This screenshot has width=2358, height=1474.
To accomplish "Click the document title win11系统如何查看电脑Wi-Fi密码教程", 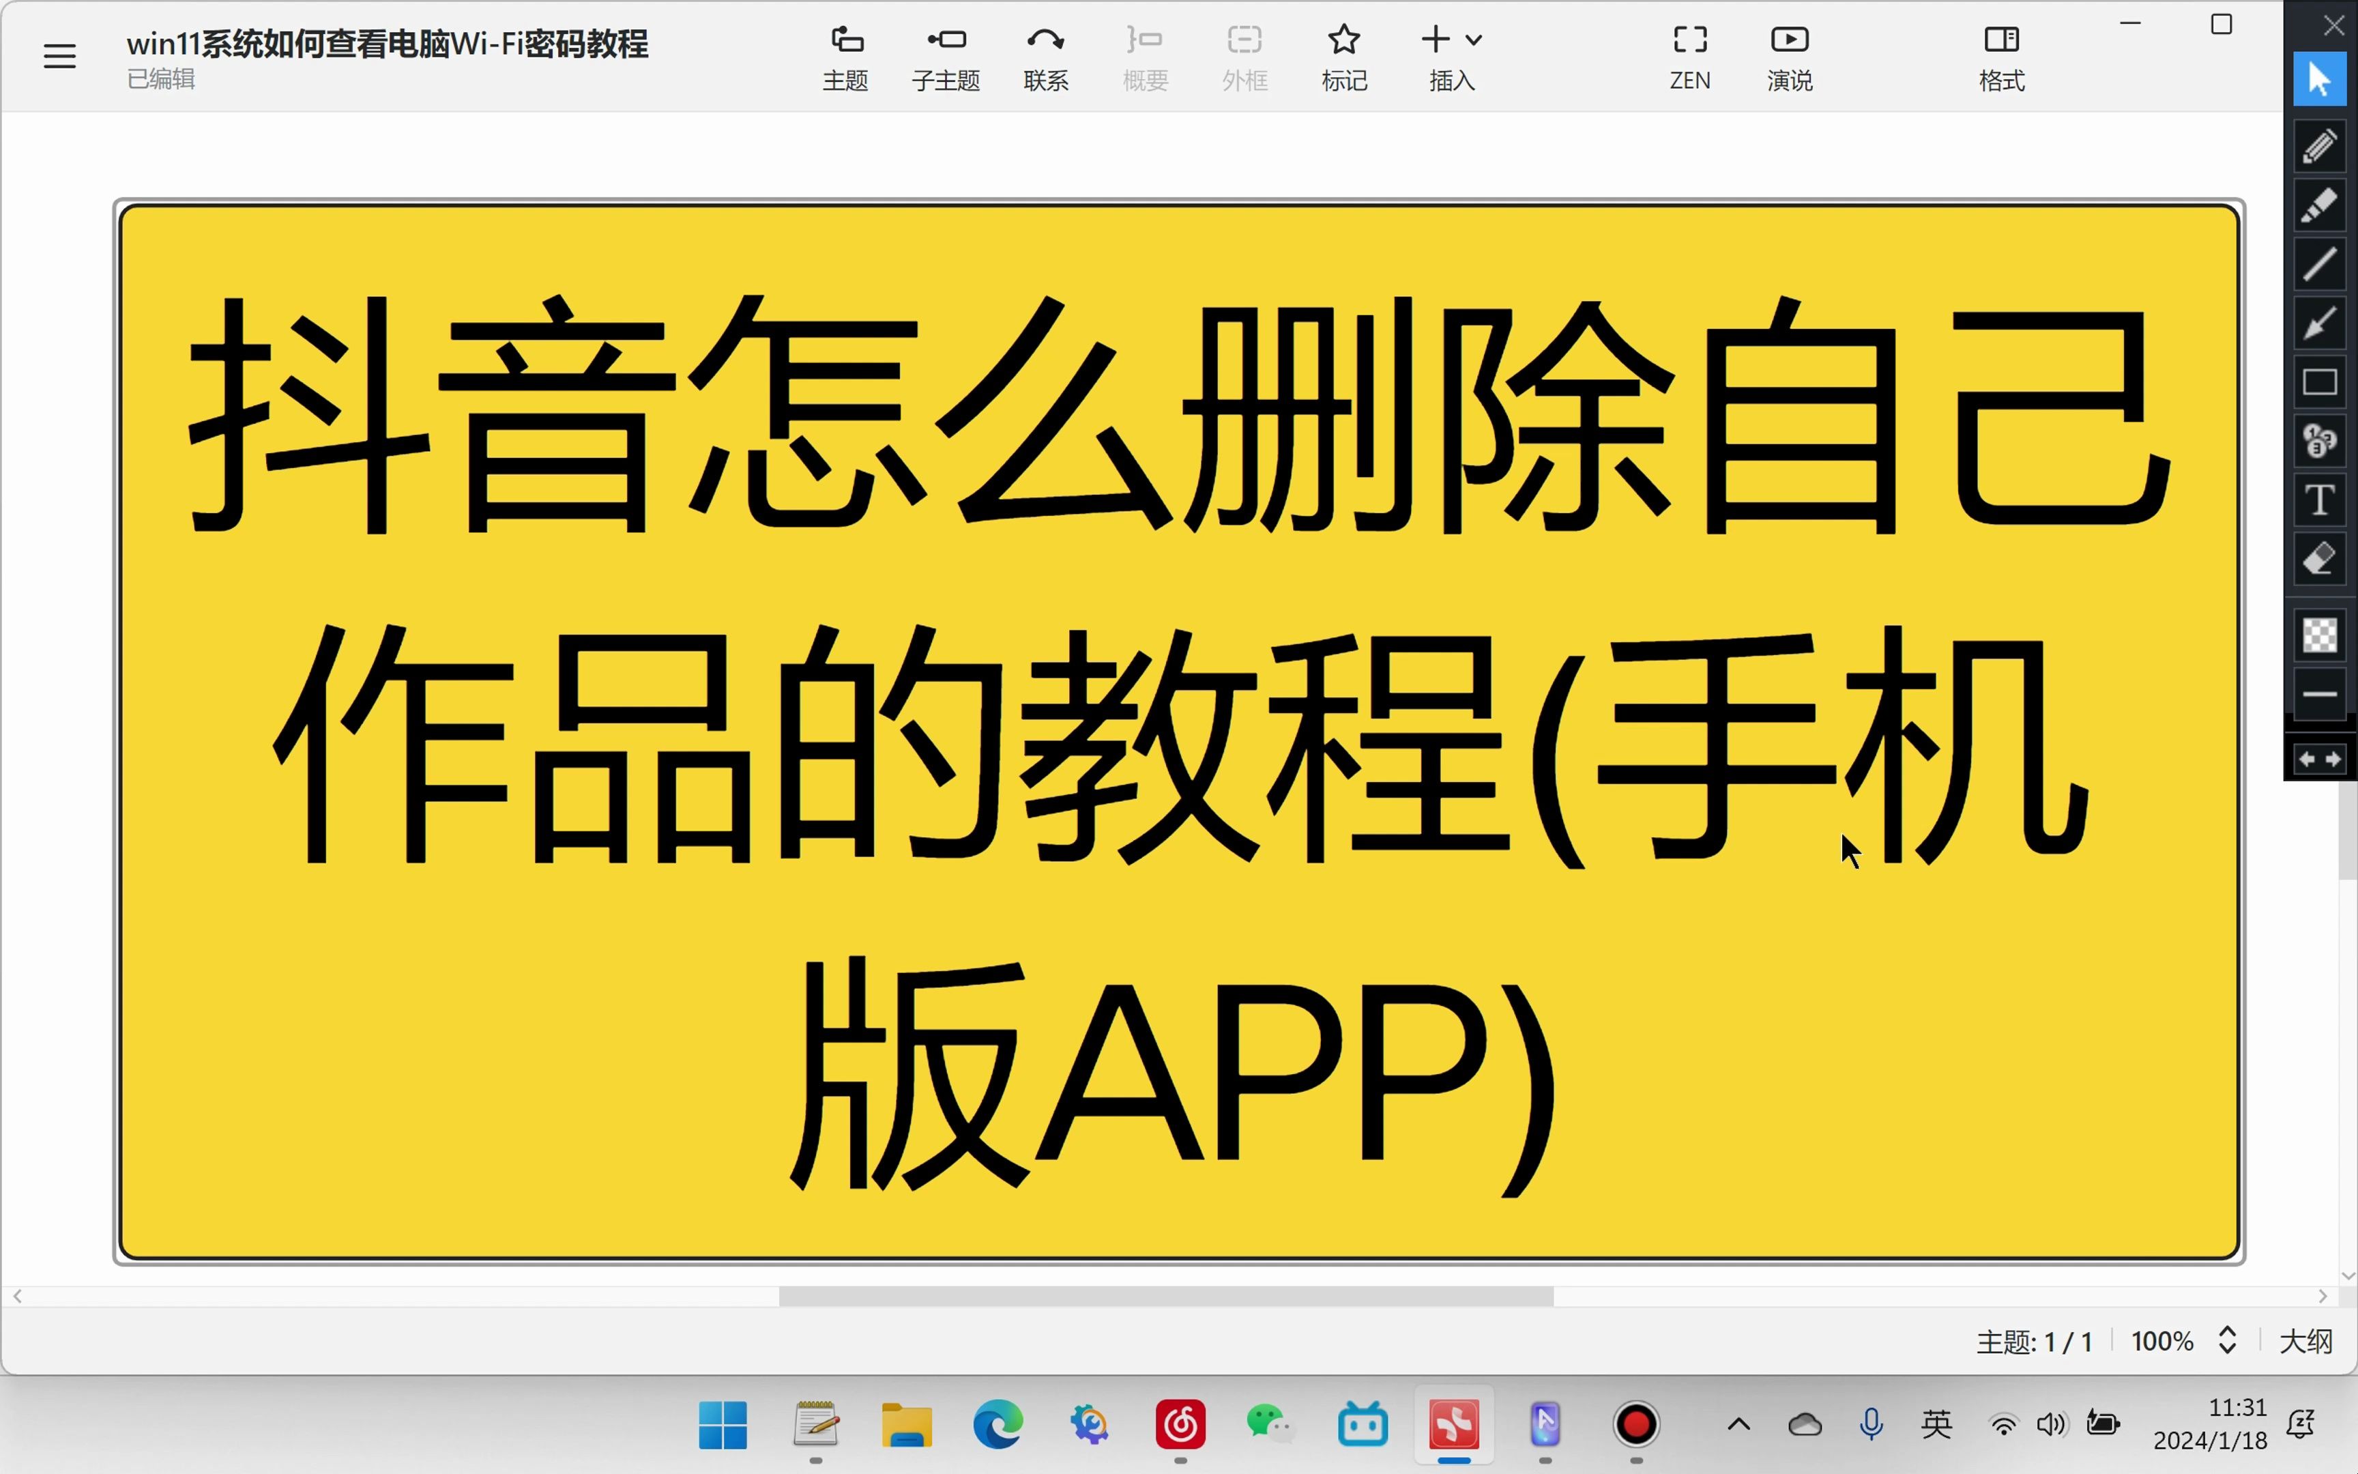I will tap(387, 44).
